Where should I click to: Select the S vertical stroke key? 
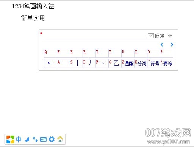(x=76, y=63)
